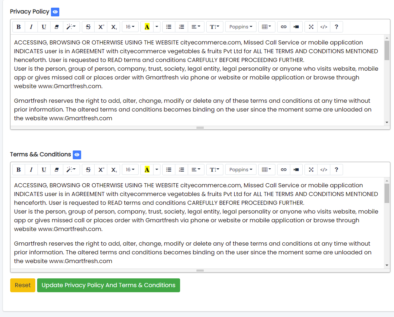Insert unordered list in Terms & Conditions editor
This screenshot has width=394, height=317.
click(169, 170)
